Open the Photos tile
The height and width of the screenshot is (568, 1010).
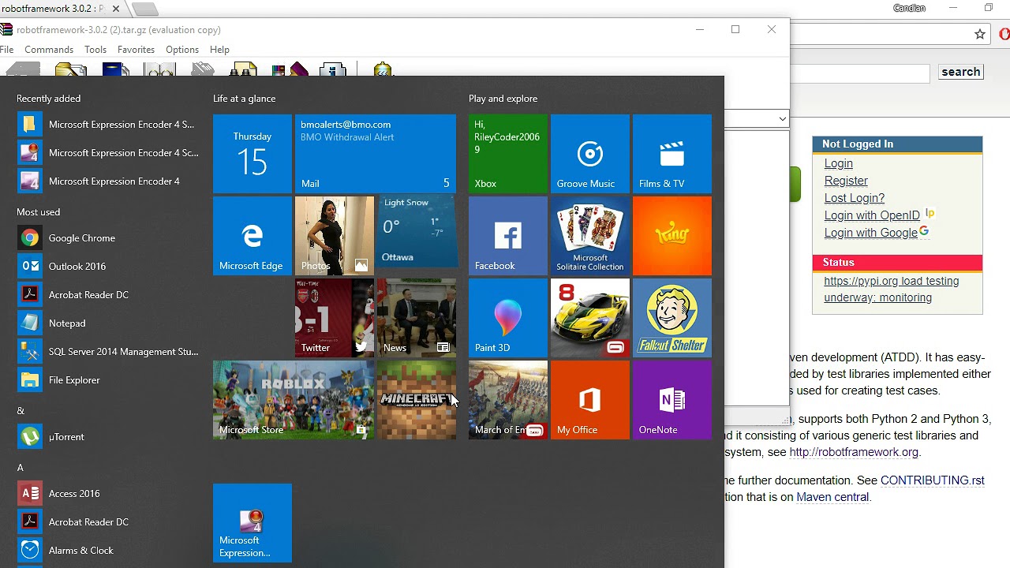click(335, 236)
